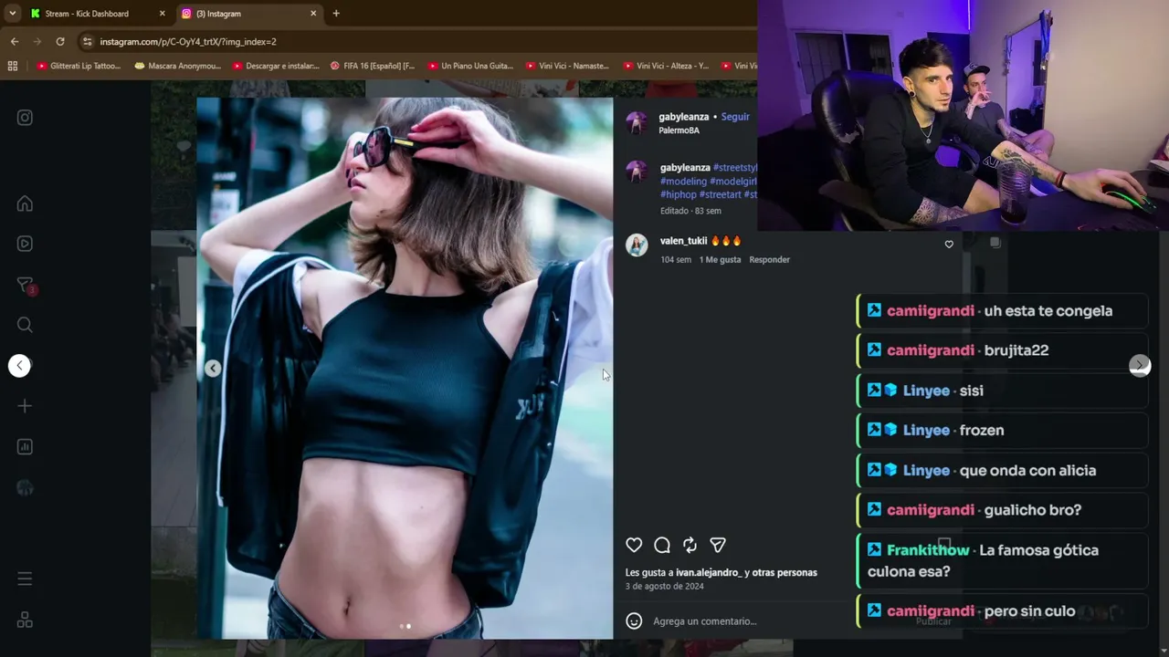Click valen_tukii's comment avatar
This screenshot has width=1169, height=657.
[637, 245]
